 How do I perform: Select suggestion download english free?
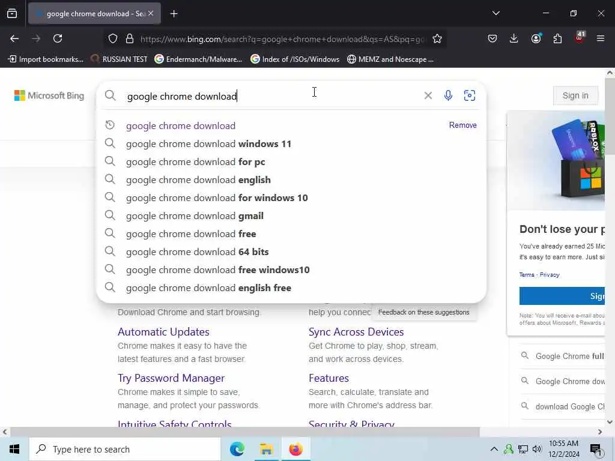[x=291, y=288]
